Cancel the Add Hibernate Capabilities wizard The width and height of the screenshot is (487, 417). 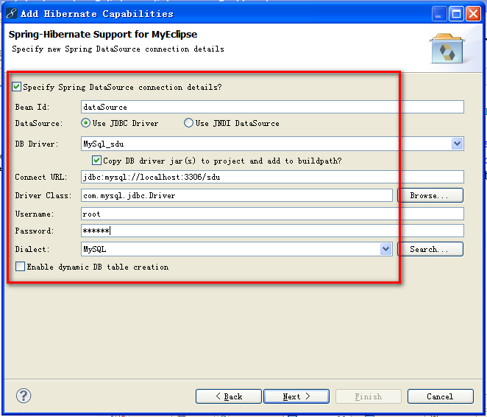[x=441, y=396]
